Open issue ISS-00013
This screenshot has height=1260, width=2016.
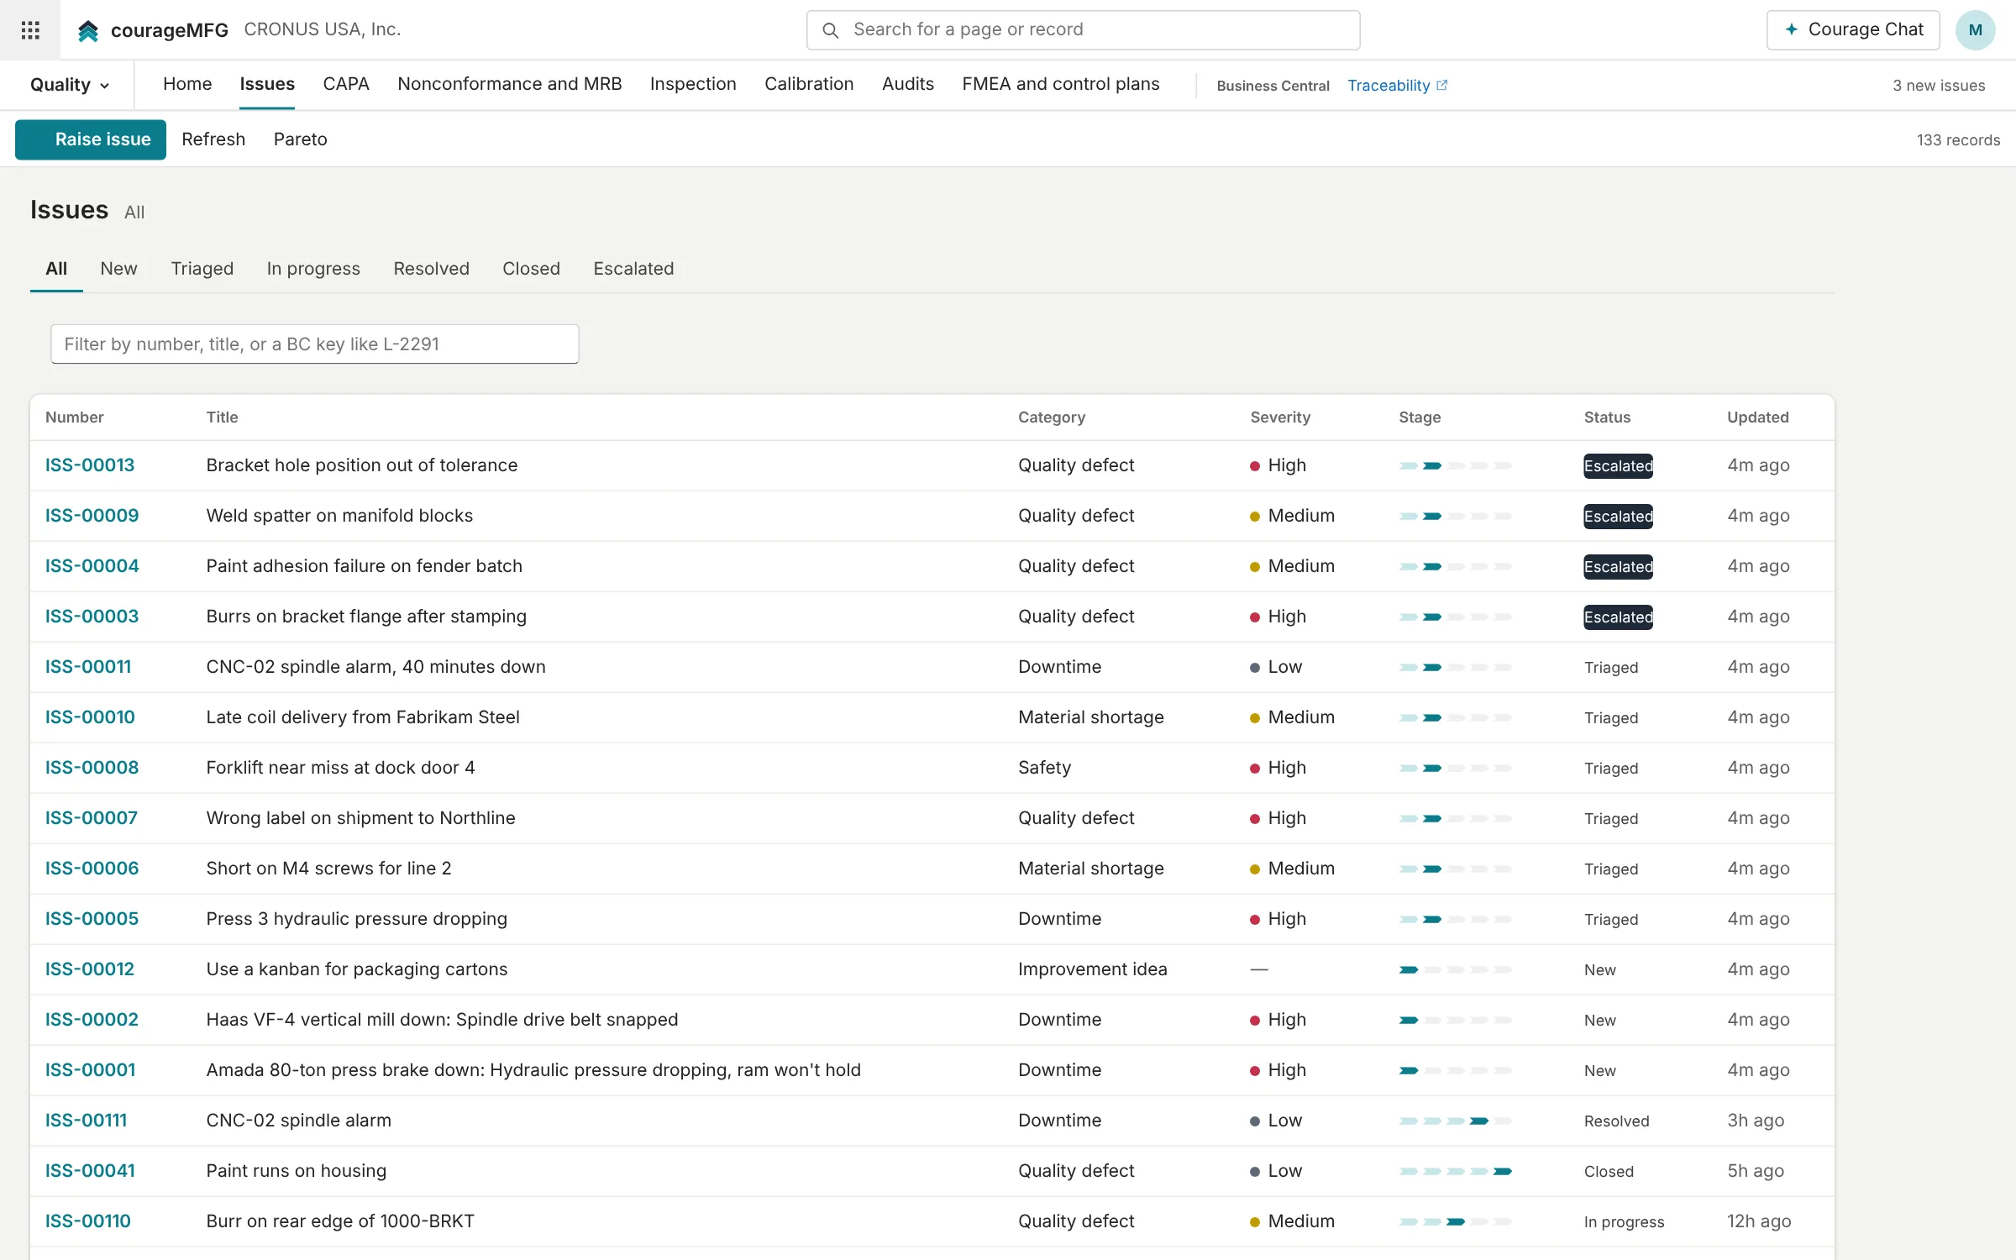[90, 465]
